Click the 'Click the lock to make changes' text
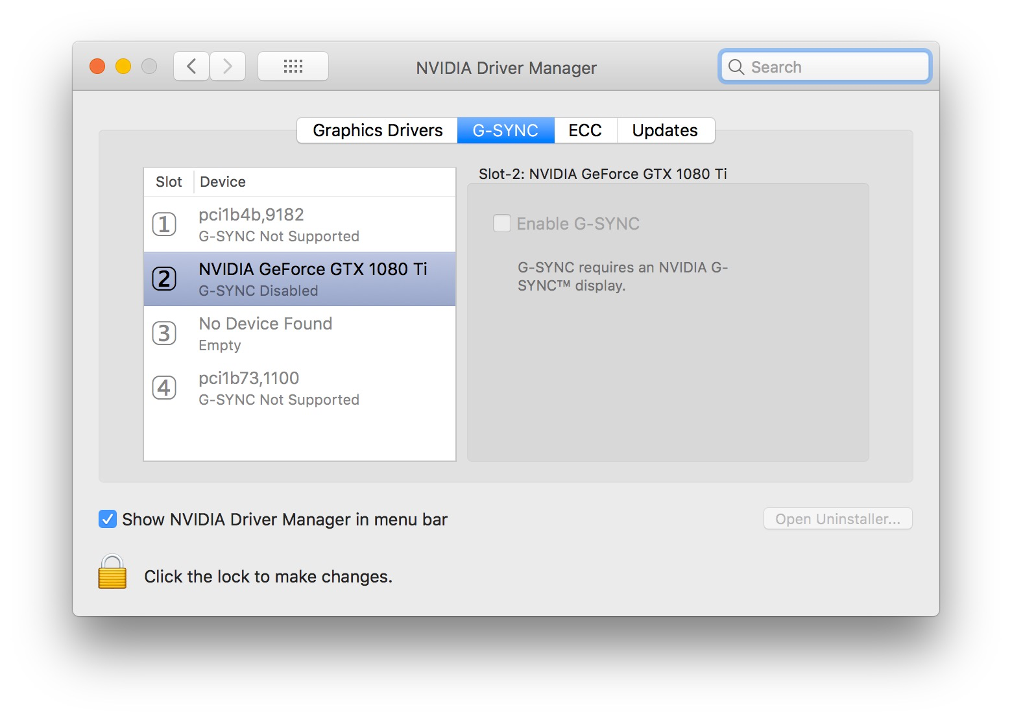The image size is (1012, 720). pyautogui.click(x=268, y=577)
